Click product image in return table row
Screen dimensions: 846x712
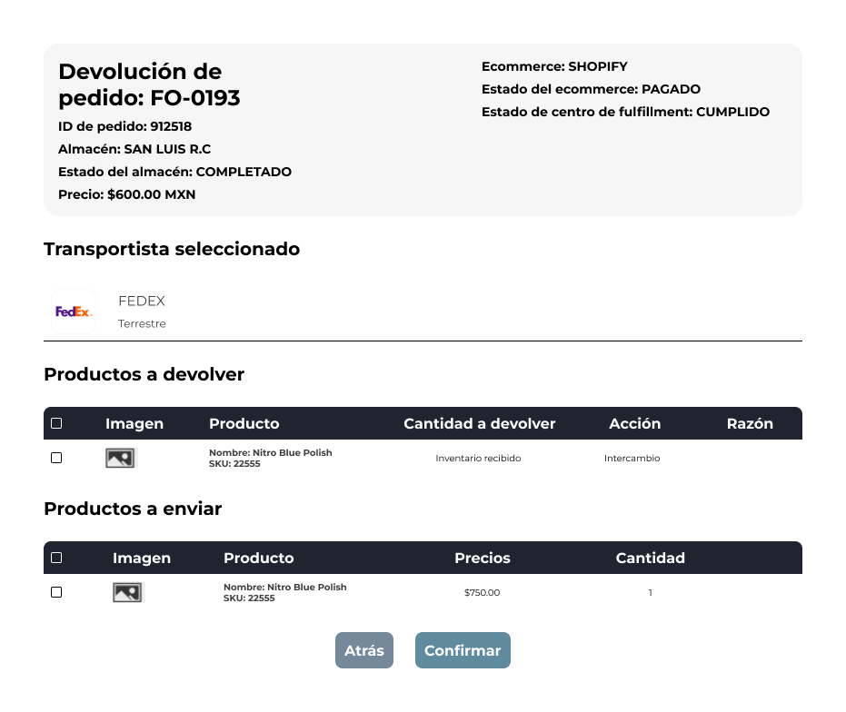[x=120, y=459]
